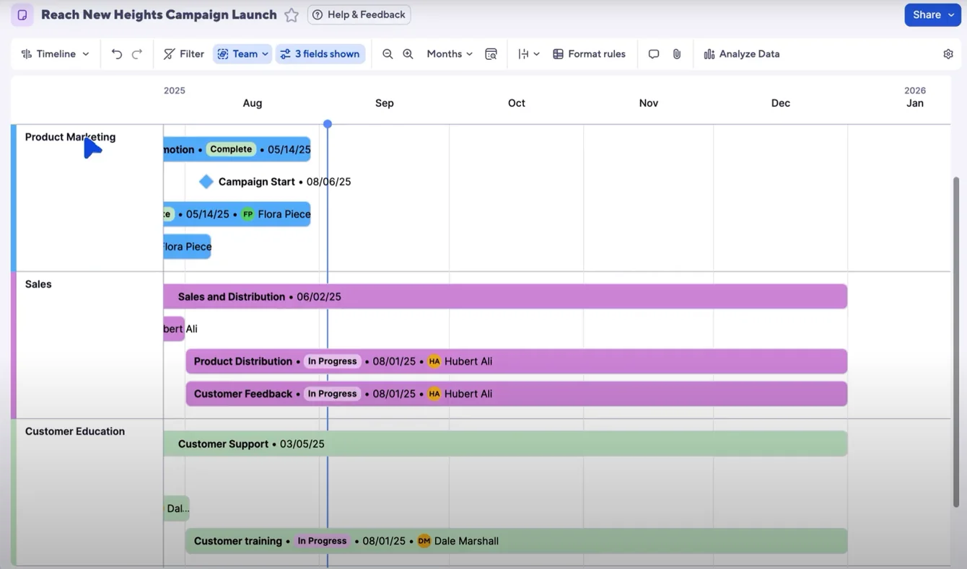Star the sheet as a favorite

coord(292,14)
